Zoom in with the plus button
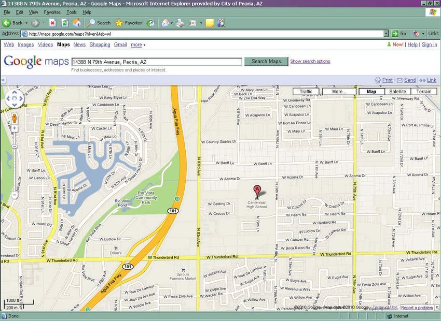Image resolution: width=441 pixels, height=321 pixels. (15, 128)
